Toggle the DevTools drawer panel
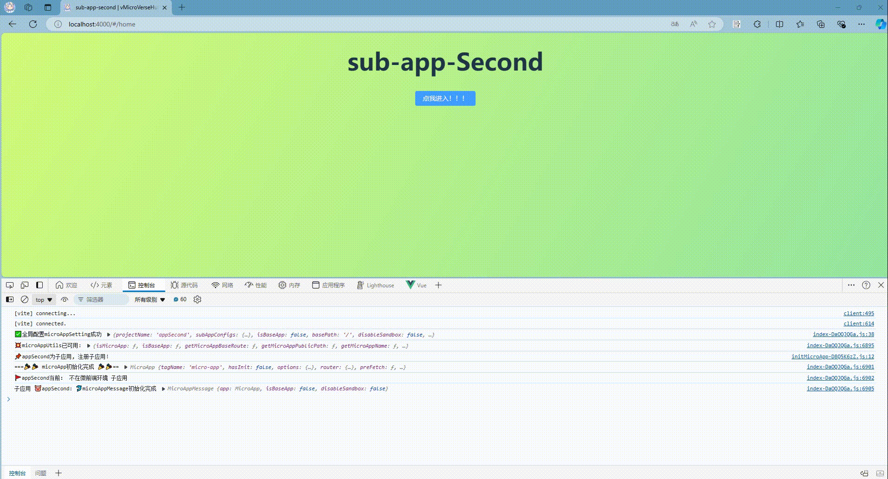The height and width of the screenshot is (479, 888). (39, 285)
